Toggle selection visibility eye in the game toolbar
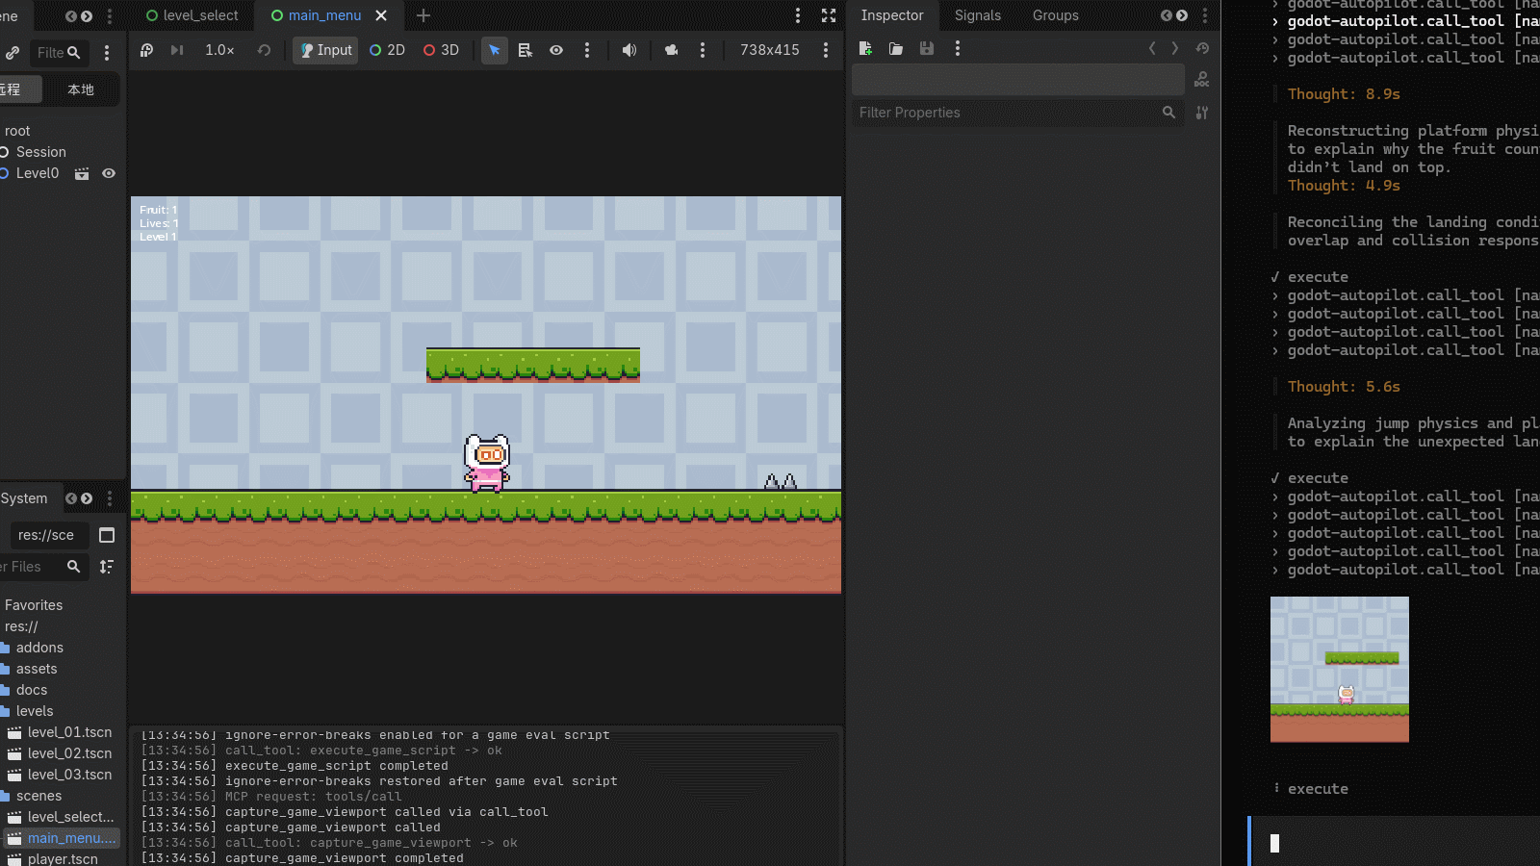1540x866 pixels. [556, 50]
